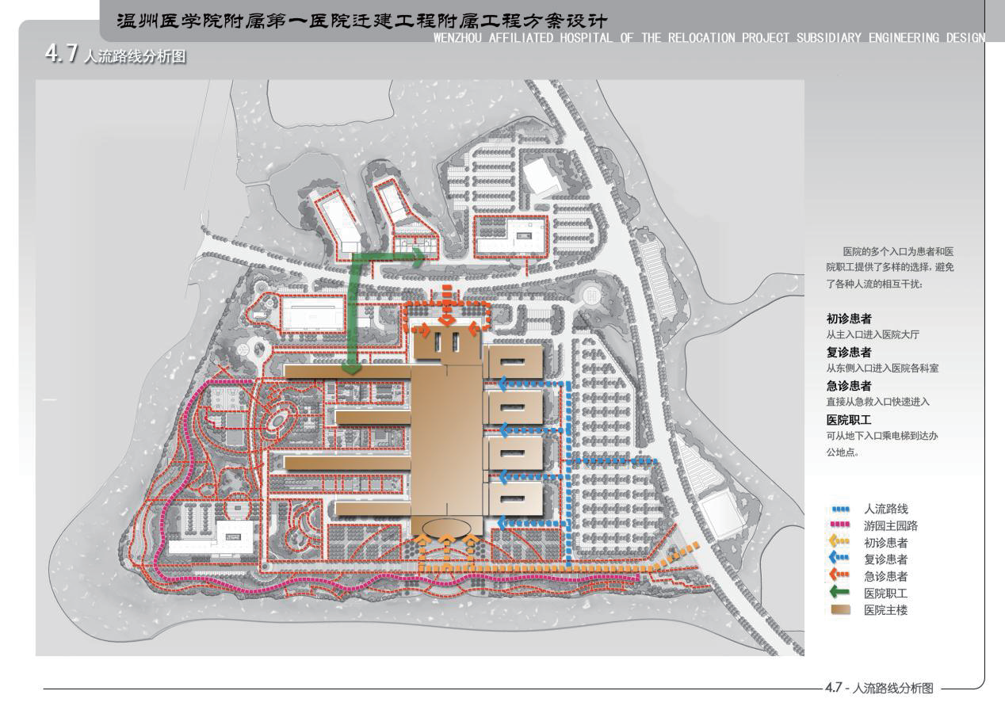Click the line 从东侧入口进入医院各科室
This screenshot has height=710, width=1005.
[x=883, y=368]
